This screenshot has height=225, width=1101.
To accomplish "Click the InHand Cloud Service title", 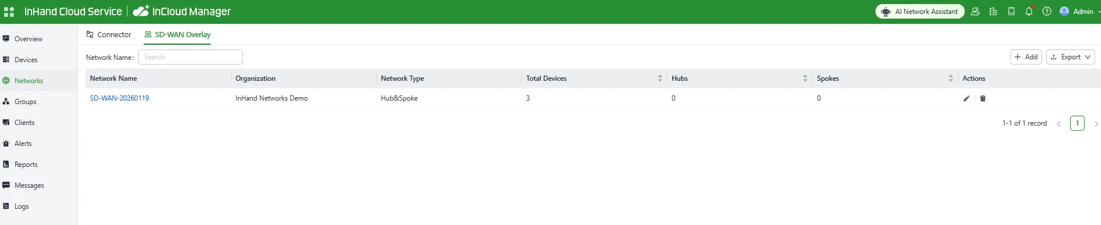I will click(73, 12).
